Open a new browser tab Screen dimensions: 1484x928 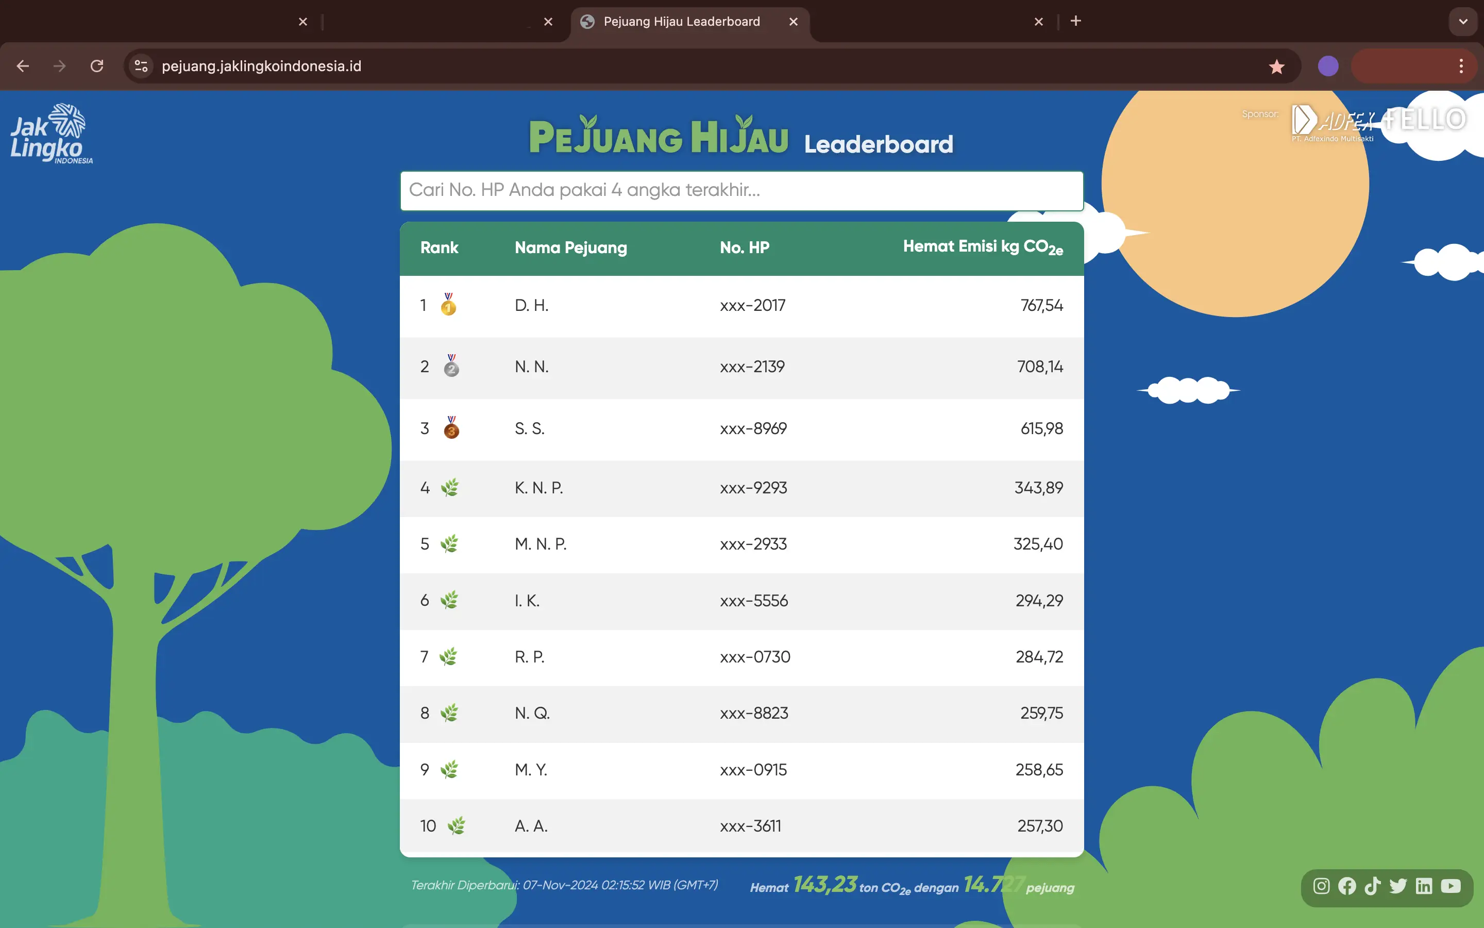pos(1075,21)
